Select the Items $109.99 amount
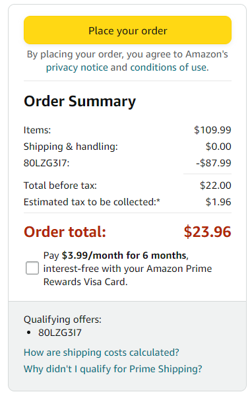252x396 pixels. click(x=212, y=130)
